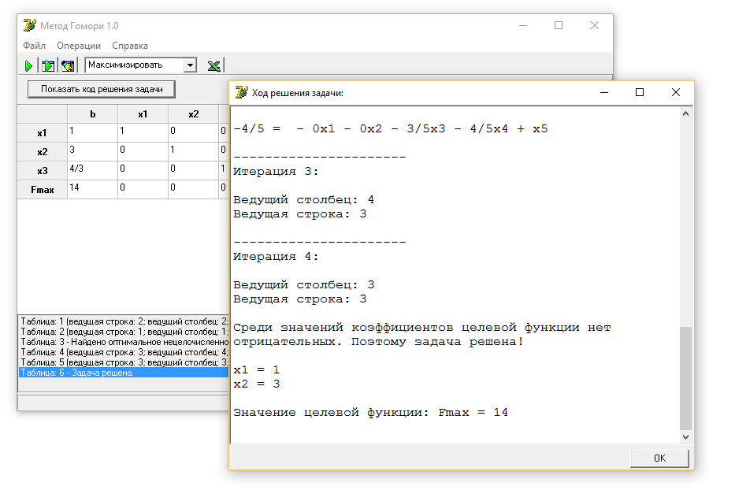Click the text Ведущий столбец: 4

click(x=304, y=199)
